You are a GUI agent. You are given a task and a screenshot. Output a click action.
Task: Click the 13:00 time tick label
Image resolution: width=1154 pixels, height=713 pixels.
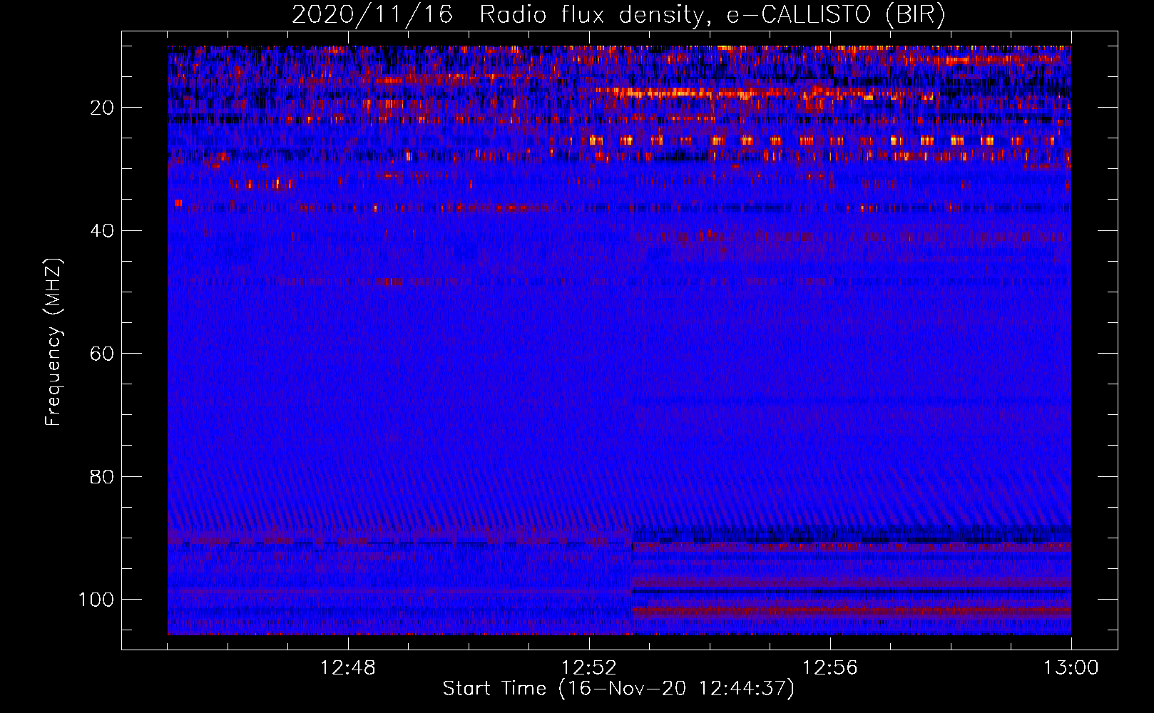1071,668
